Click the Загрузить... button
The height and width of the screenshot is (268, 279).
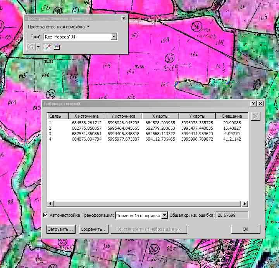coord(61,229)
